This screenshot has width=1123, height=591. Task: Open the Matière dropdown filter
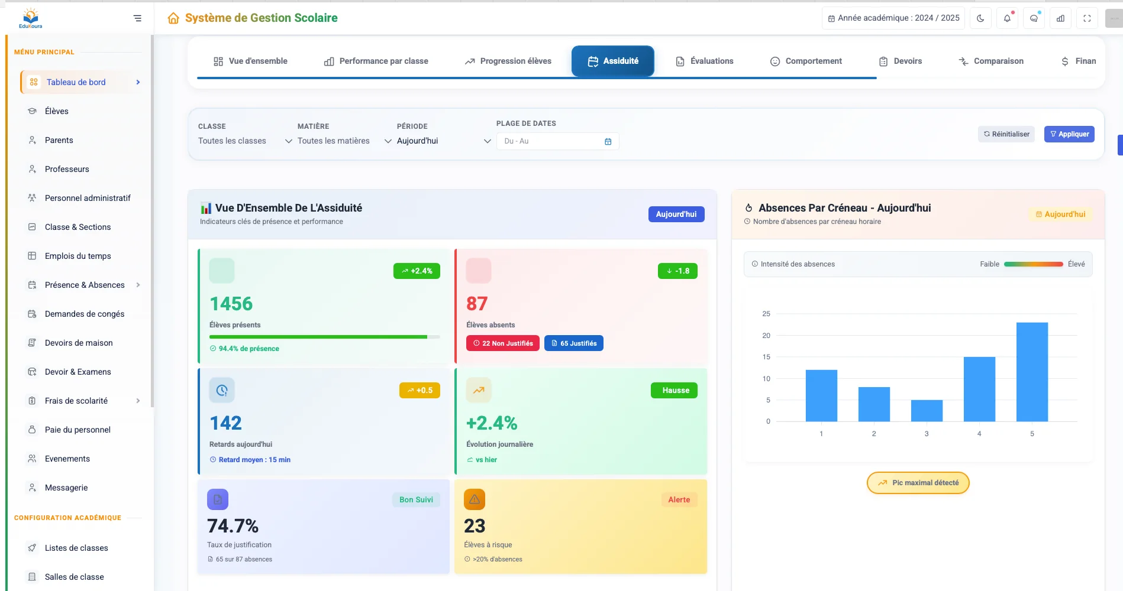click(344, 141)
